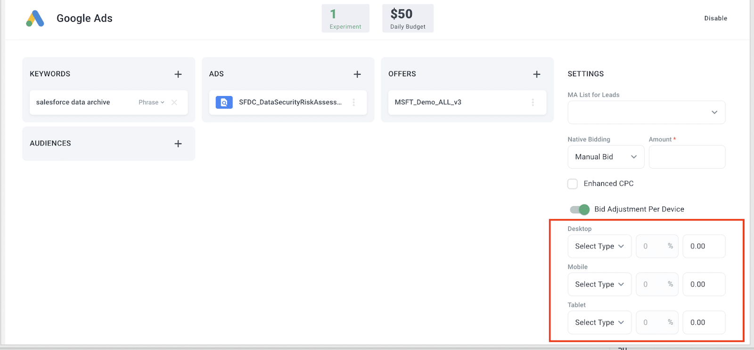Add a new ad with plus icon

[357, 74]
